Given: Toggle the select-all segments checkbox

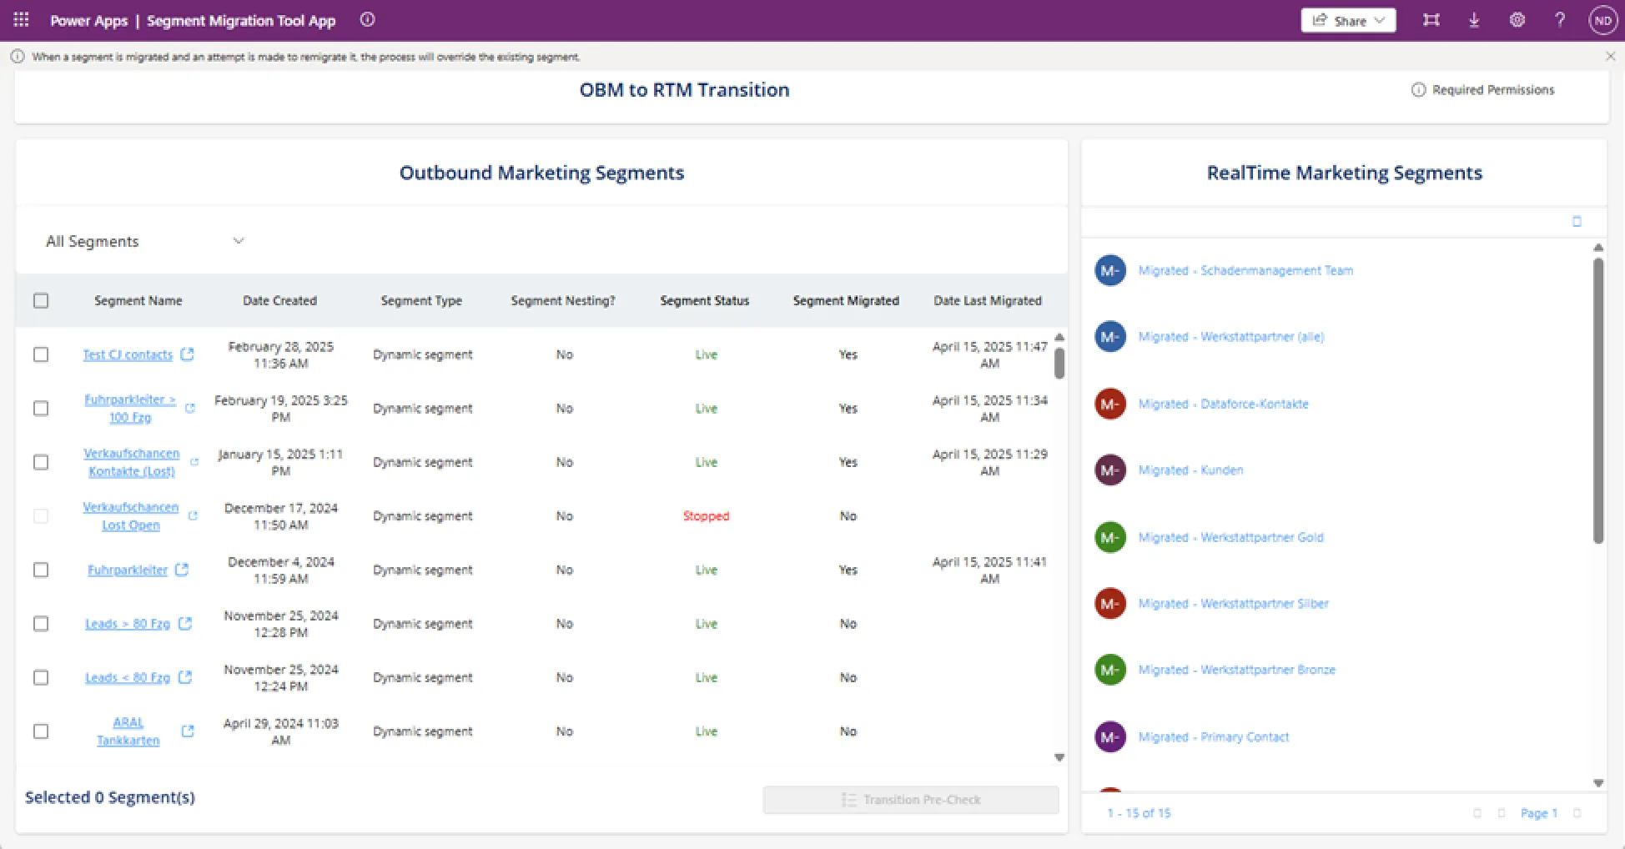Looking at the screenshot, I should coord(41,301).
